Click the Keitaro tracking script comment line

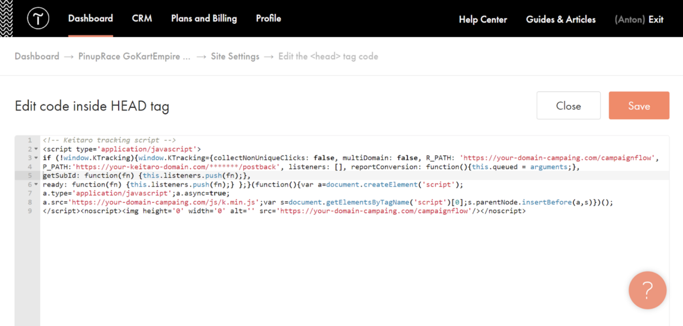click(x=109, y=140)
